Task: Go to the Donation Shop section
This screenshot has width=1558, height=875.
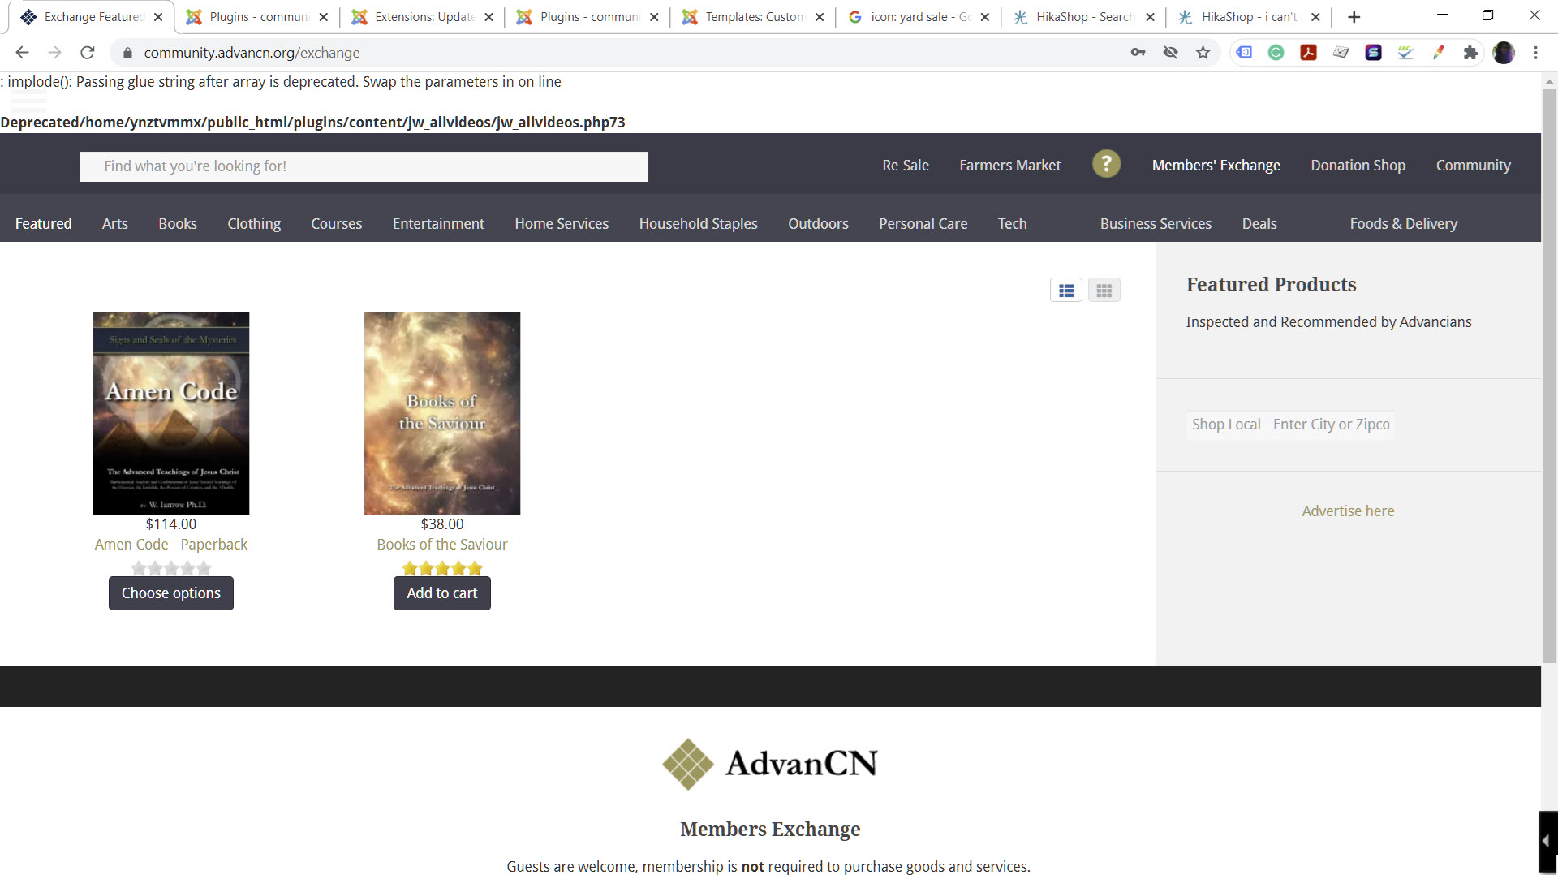Action: tap(1358, 165)
